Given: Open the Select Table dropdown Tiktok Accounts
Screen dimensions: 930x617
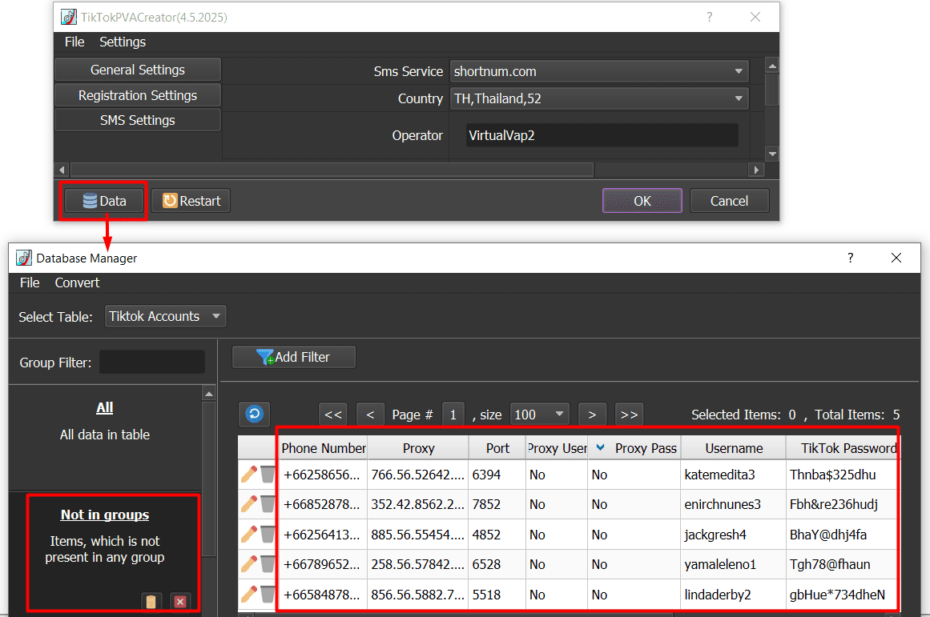Looking at the screenshot, I should coord(166,316).
